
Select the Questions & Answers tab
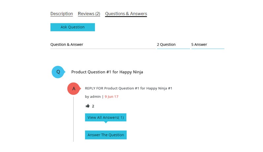pos(126,14)
